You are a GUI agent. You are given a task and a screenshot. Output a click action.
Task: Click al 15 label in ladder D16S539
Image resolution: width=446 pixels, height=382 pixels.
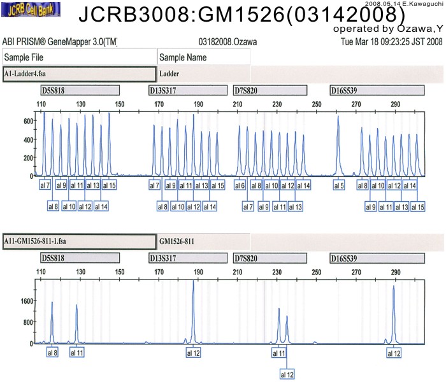tap(417, 207)
